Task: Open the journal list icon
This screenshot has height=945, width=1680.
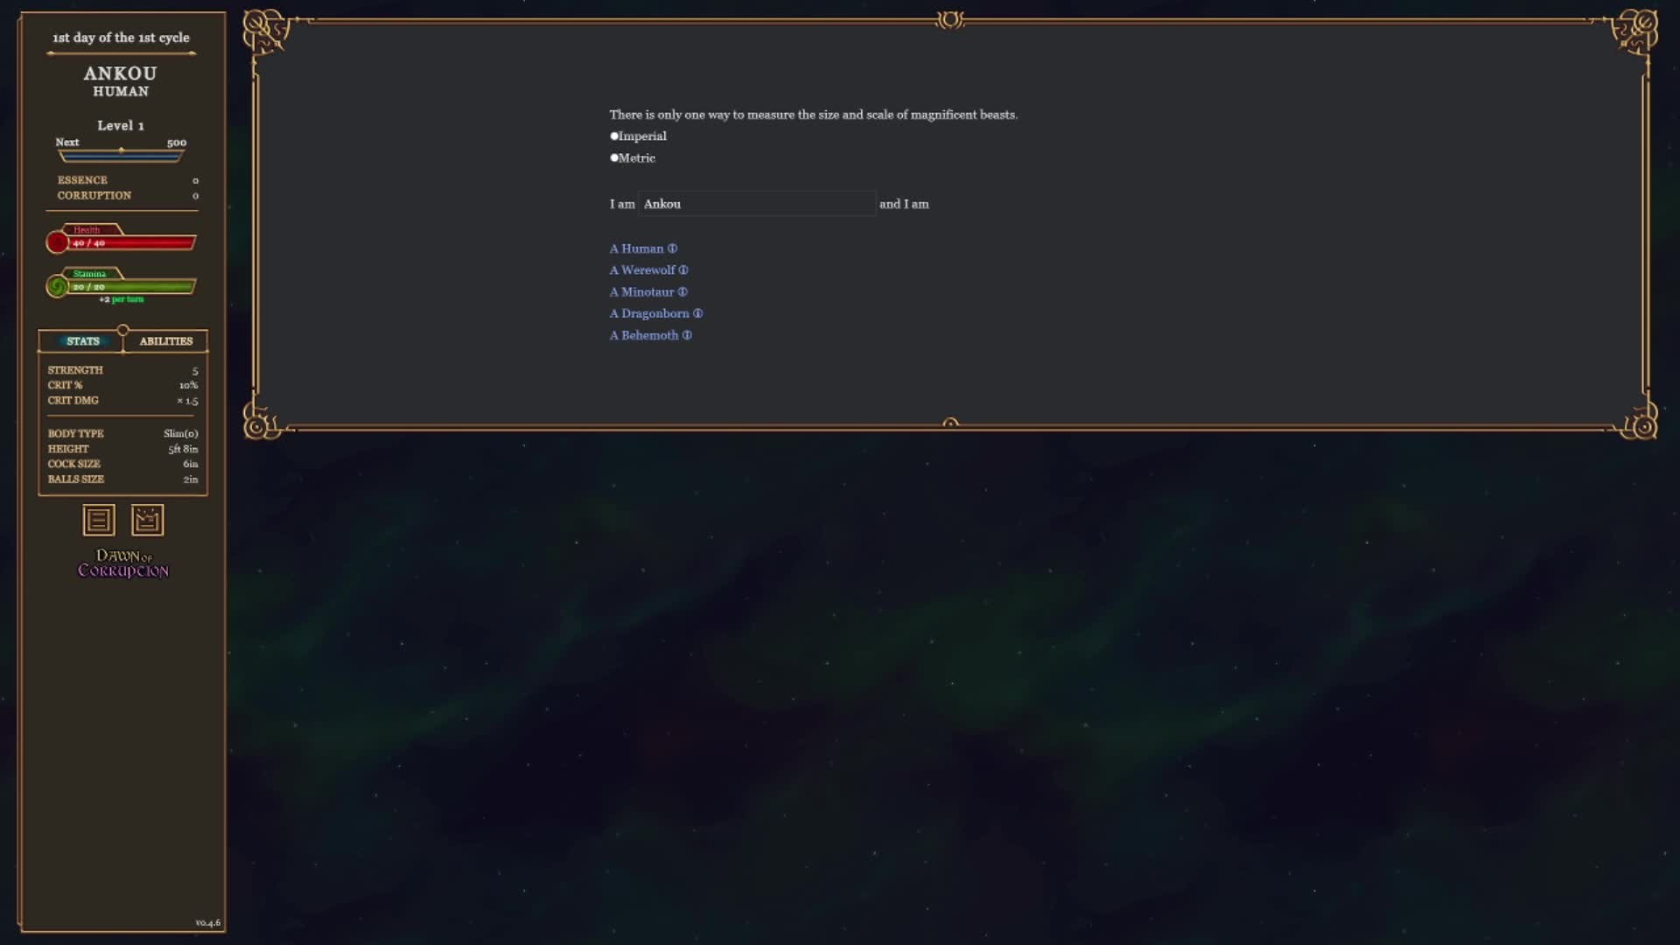Action: coord(99,521)
